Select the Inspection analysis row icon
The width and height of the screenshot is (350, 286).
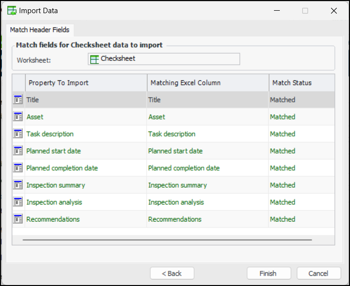coord(18,202)
